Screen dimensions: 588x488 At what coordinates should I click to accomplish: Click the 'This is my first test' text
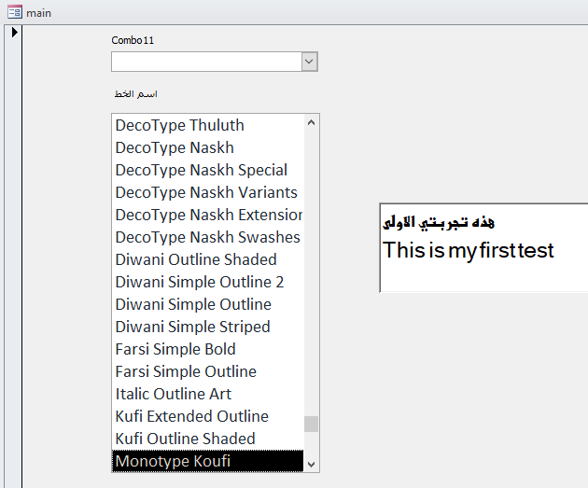point(468,250)
